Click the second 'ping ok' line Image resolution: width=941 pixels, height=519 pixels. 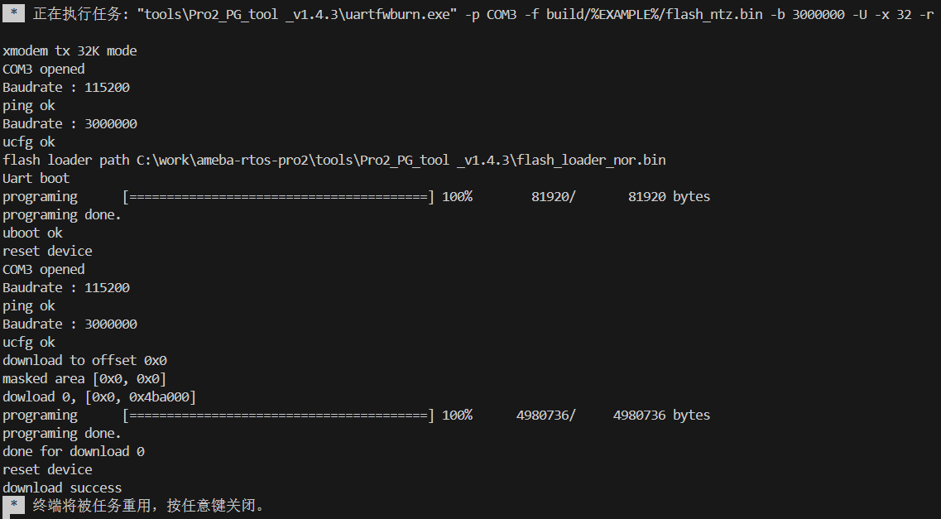[x=29, y=306]
